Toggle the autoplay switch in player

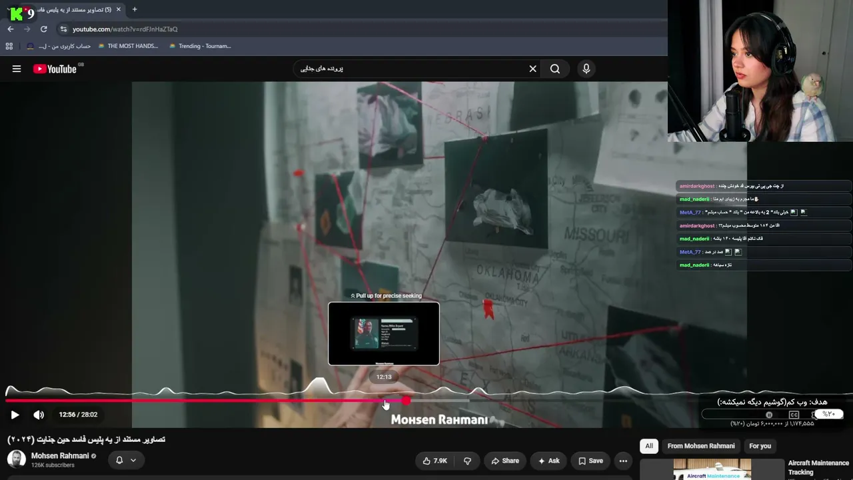pos(770,415)
